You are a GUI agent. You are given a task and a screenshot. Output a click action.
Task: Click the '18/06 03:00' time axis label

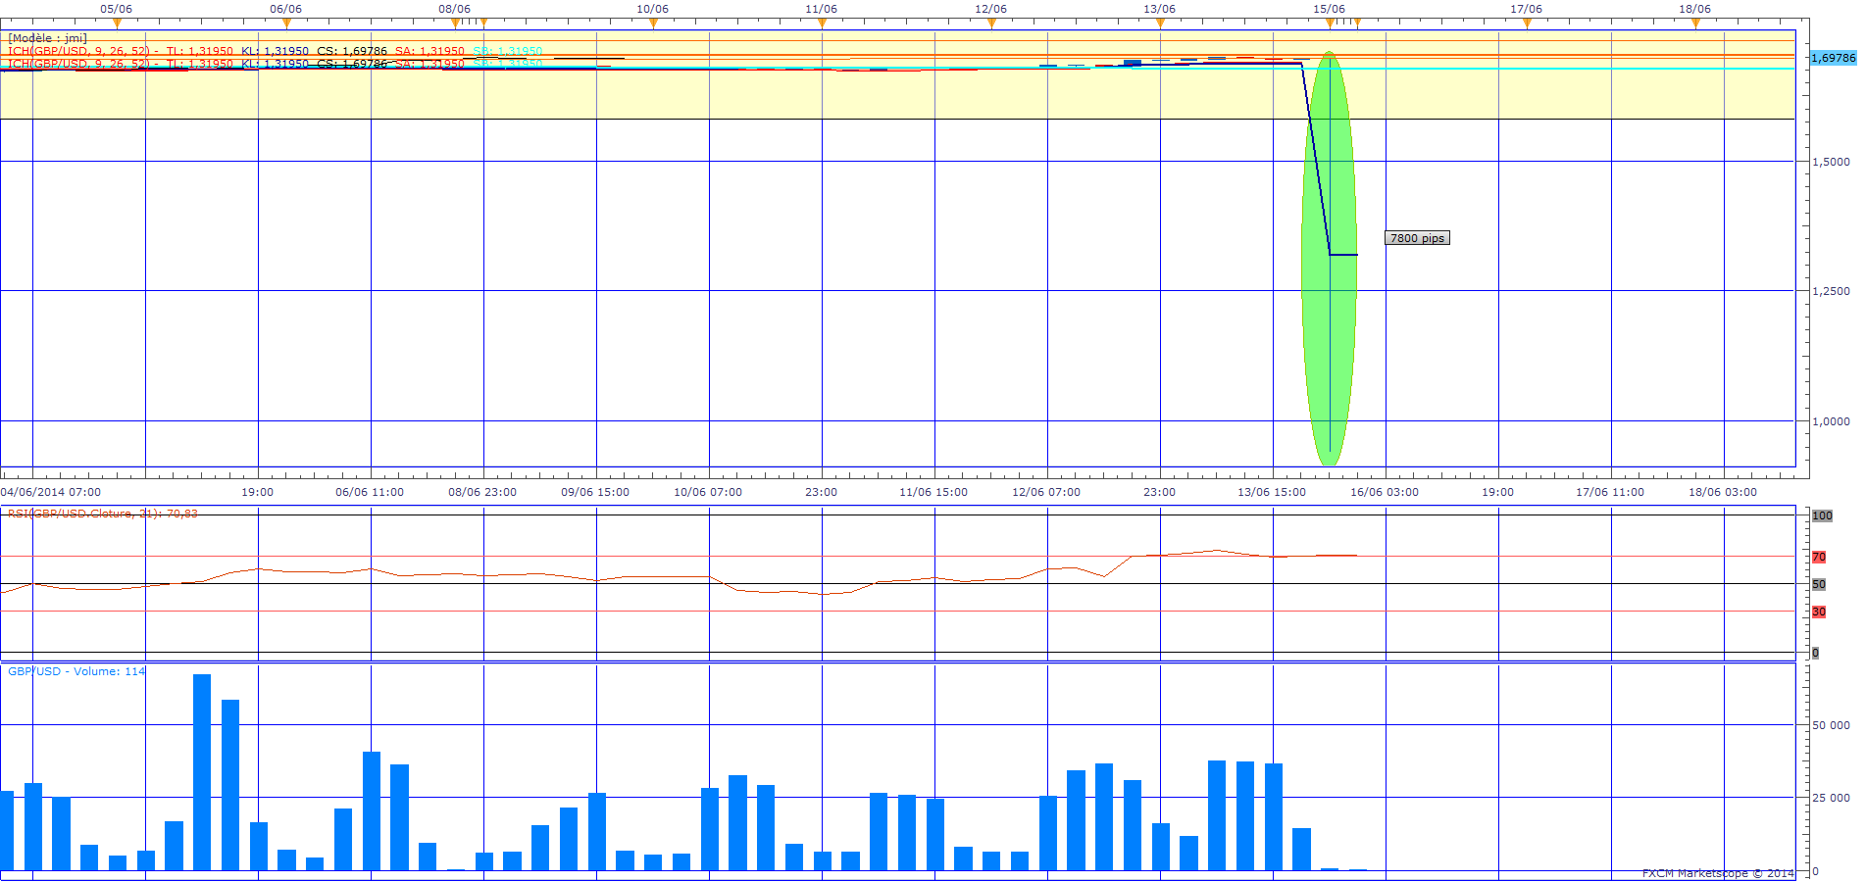click(1723, 492)
